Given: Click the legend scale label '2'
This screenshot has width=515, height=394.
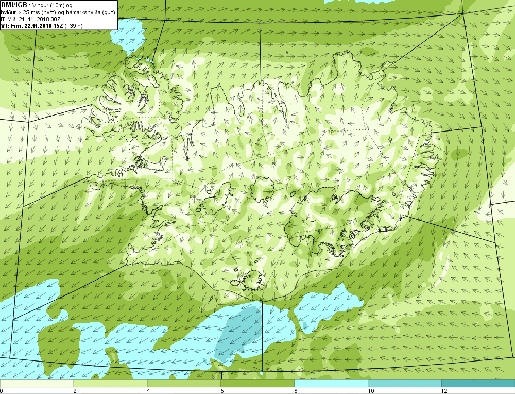Looking at the screenshot, I should coord(75,391).
